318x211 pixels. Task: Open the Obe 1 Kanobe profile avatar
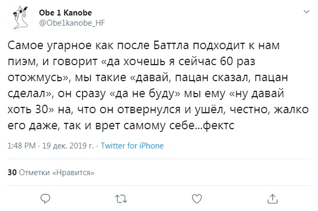20,18
